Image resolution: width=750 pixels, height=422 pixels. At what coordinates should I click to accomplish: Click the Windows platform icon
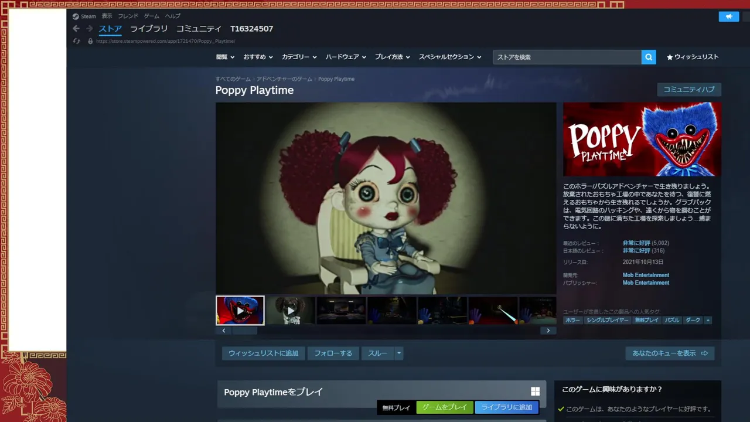[535, 392]
